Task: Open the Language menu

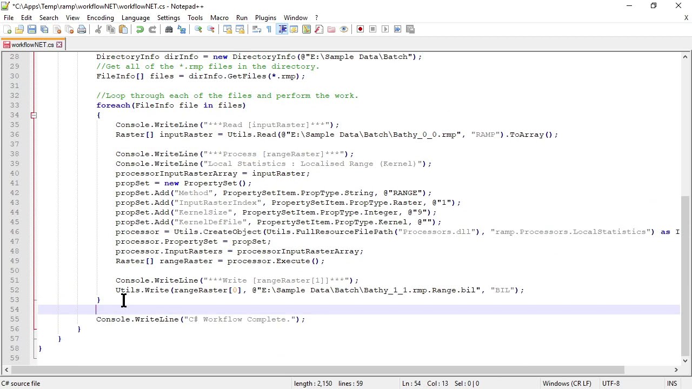Action: [x=136, y=18]
